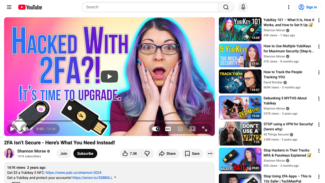Seek on the video progress bar
The height and width of the screenshot is (183, 325).
click(109, 121)
